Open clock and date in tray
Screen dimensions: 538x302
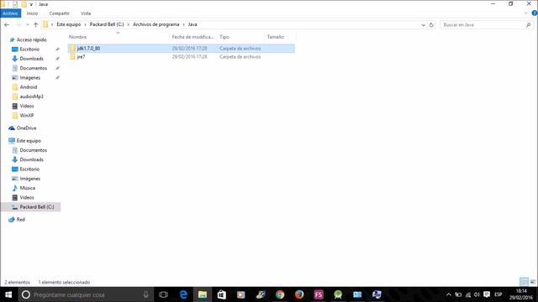(x=521, y=294)
